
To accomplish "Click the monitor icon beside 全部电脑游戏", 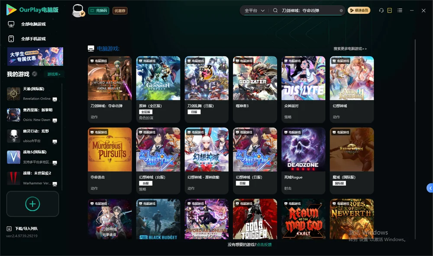I will 11,24.
